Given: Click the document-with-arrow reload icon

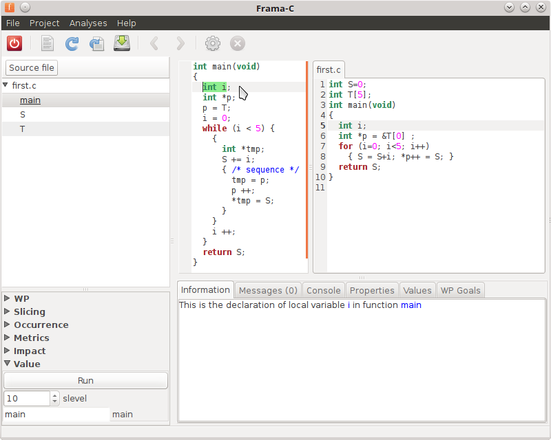Looking at the screenshot, I should (96, 43).
